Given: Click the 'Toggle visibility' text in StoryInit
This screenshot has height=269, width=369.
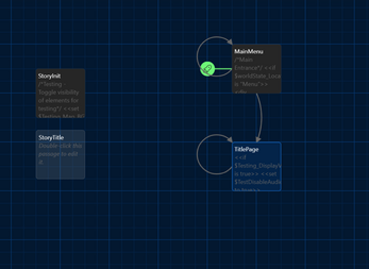Looking at the screenshot, I should (58, 92).
